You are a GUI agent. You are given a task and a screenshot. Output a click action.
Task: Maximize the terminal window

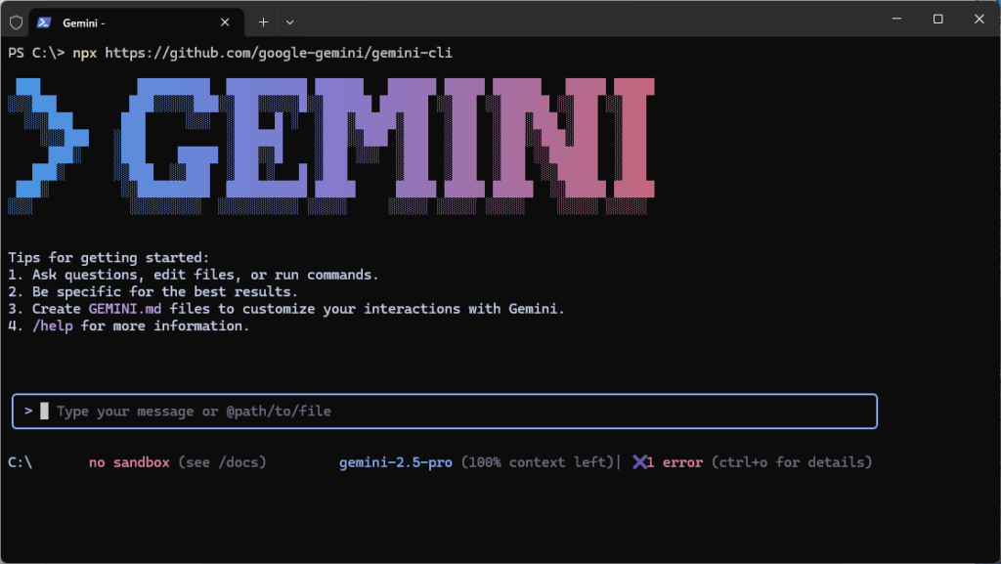[x=937, y=19]
